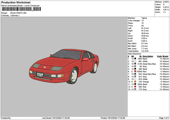Click stitch count 1839 in stop 1
Image resolution: width=170 pixels, height=120 pixels.
pos(140,59)
